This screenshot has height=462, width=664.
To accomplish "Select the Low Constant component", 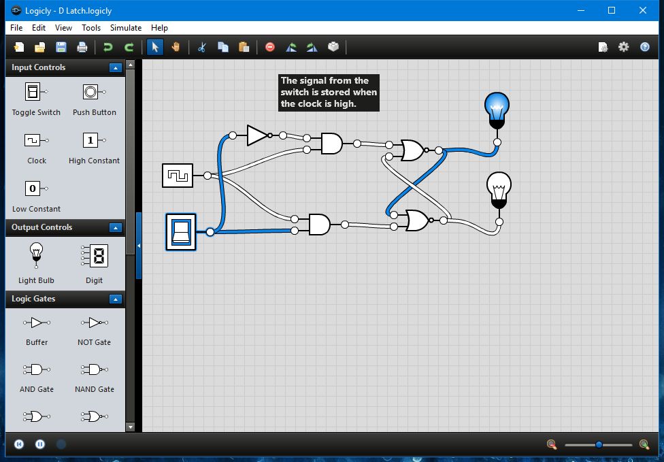I will 36,197.
